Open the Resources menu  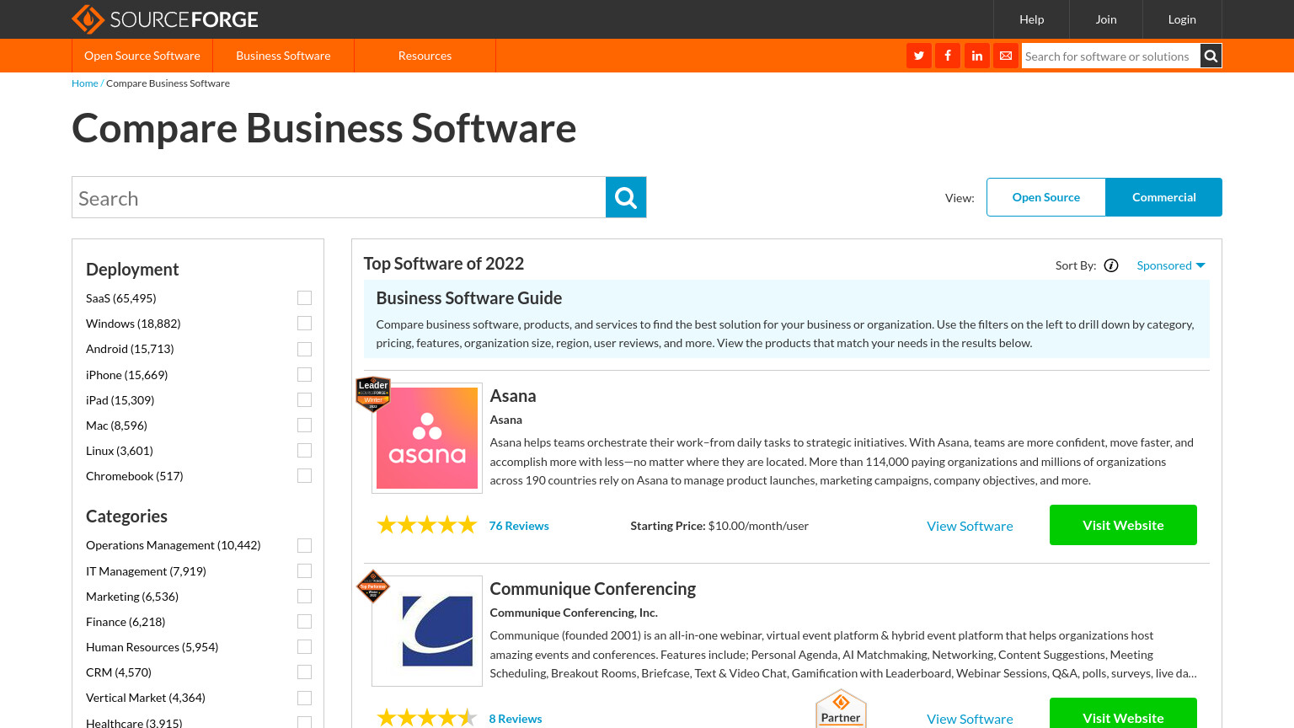point(425,56)
